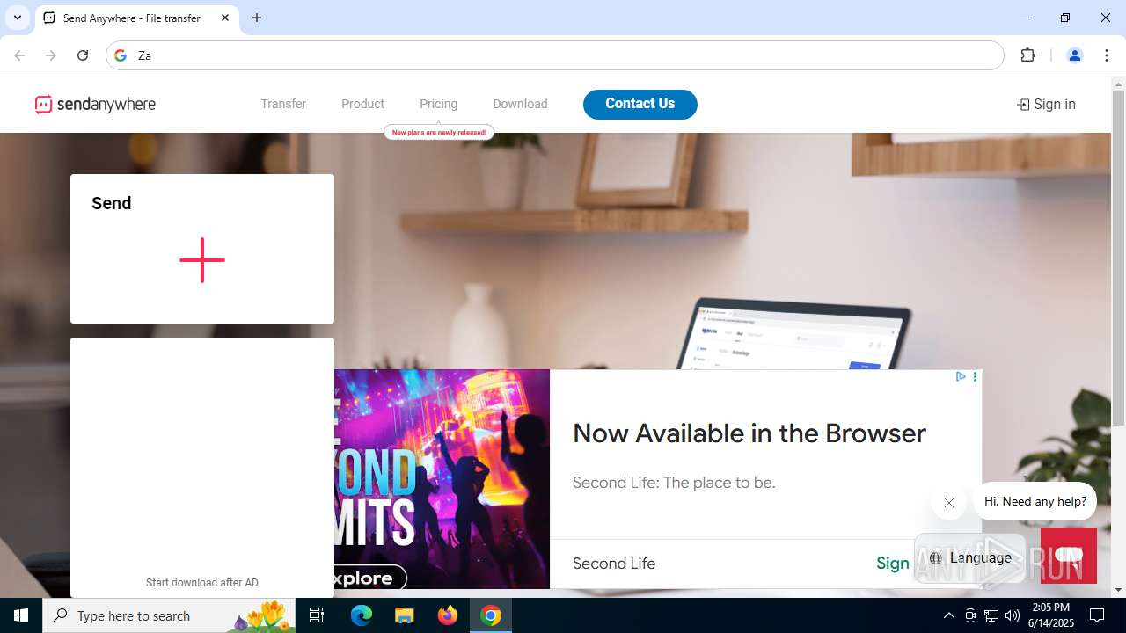Click the Send panel heading
Viewport: 1126px width, 633px height.
pos(112,203)
